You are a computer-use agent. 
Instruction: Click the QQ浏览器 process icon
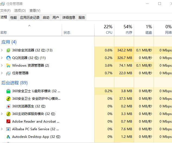8,58
